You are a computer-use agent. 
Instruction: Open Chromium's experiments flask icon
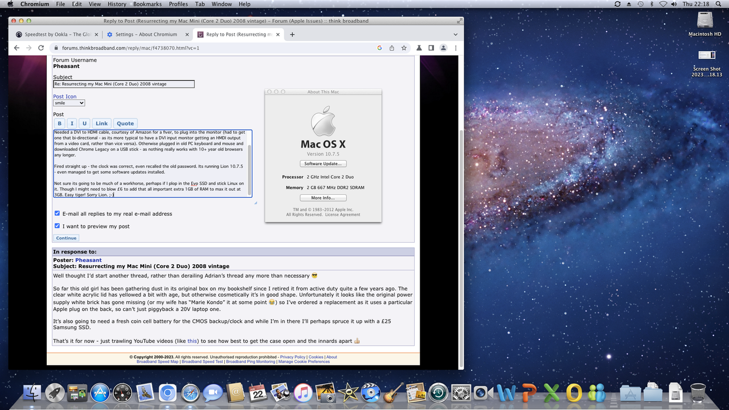coord(420,48)
